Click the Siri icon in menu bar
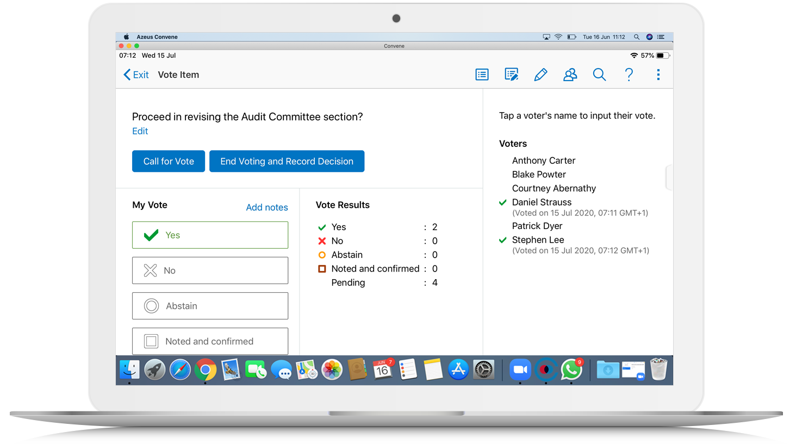This screenshot has height=444, width=796. 649,37
